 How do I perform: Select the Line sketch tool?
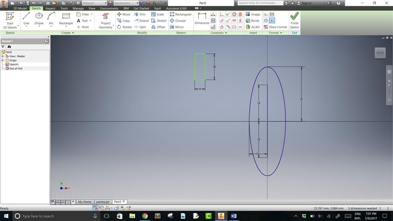(x=26, y=19)
